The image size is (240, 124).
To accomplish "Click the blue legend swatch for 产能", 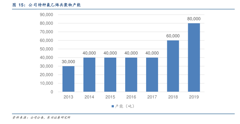I will pyautogui.click(x=113, y=106).
